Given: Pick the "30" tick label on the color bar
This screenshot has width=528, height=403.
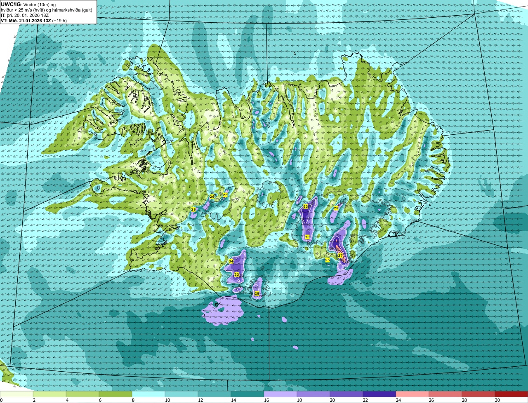Looking at the screenshot, I should (x=497, y=400).
